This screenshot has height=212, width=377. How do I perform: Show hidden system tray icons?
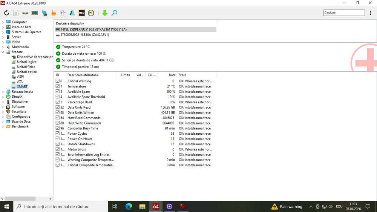[x=311, y=207]
